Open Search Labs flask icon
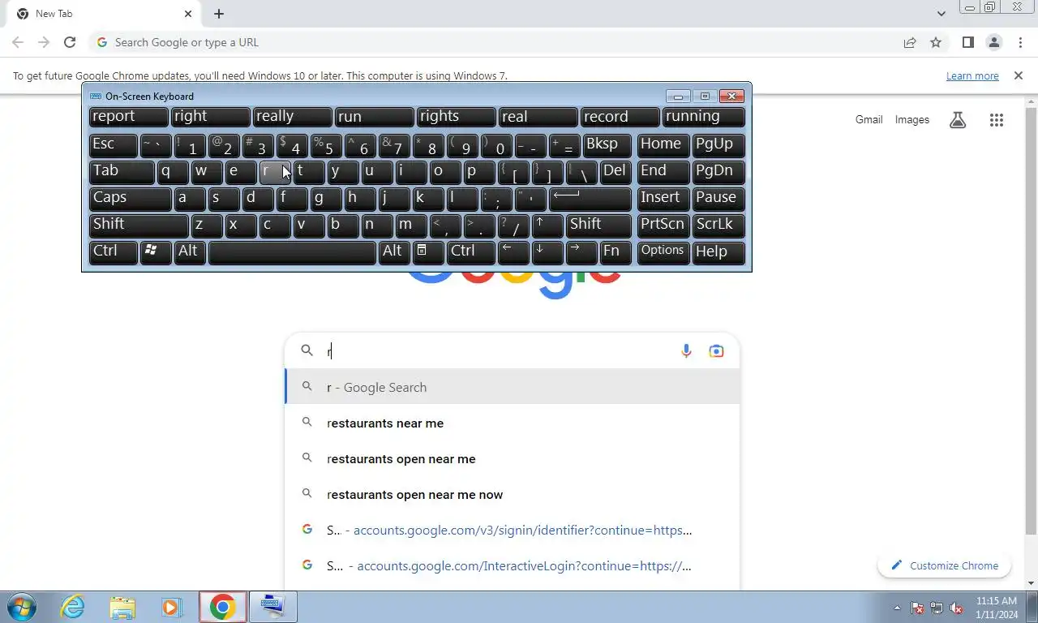 click(958, 120)
